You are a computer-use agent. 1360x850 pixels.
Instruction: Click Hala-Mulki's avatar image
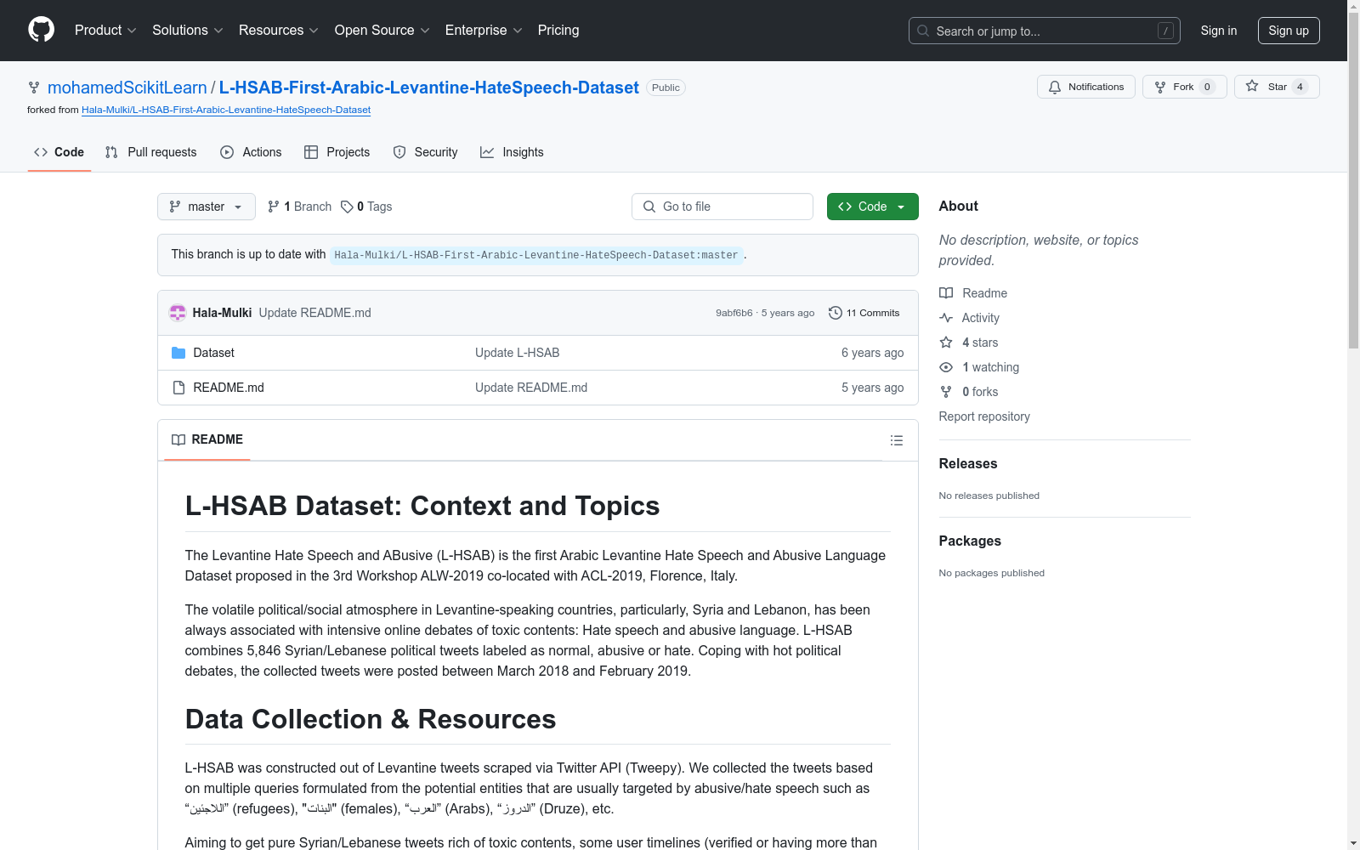tap(178, 313)
